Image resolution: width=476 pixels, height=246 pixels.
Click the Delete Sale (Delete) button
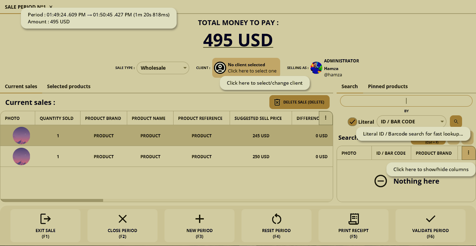tap(299, 102)
